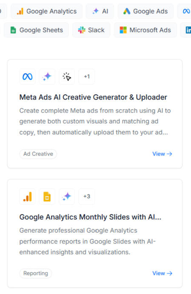Click the cursor click icon on Meta Ads card
191x294 pixels.
(x=67, y=77)
